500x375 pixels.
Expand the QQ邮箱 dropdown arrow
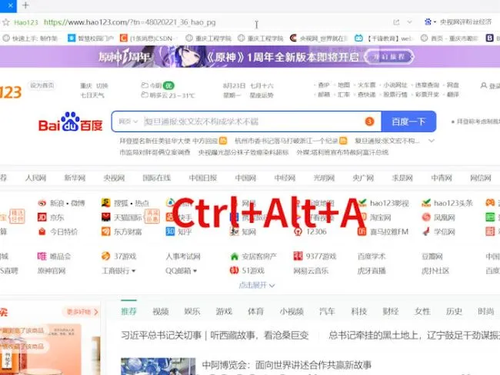coord(195,270)
